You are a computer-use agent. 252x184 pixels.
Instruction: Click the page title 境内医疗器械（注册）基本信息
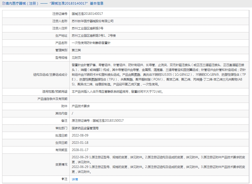(55, 3)
